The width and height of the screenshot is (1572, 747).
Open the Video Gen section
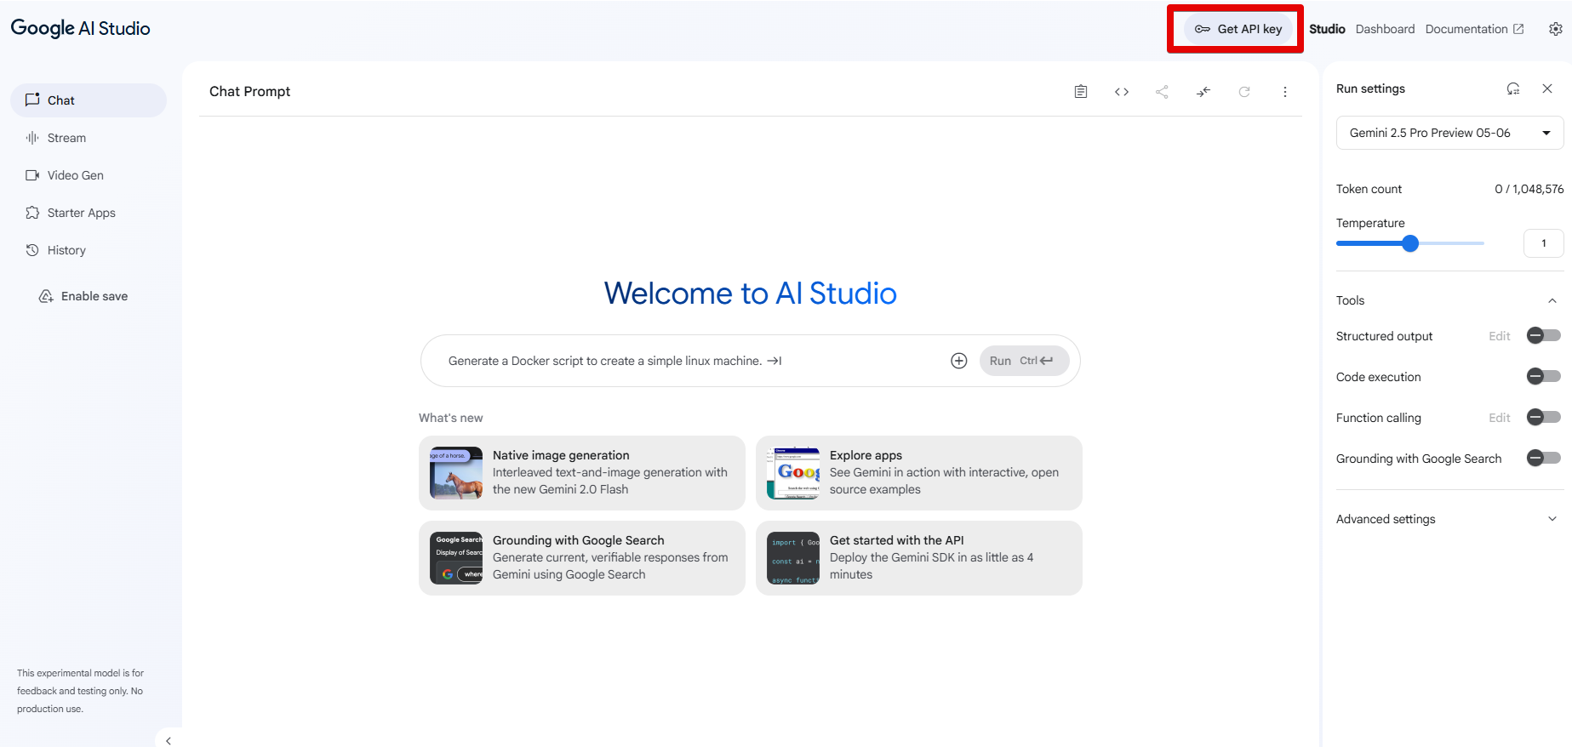(x=89, y=175)
